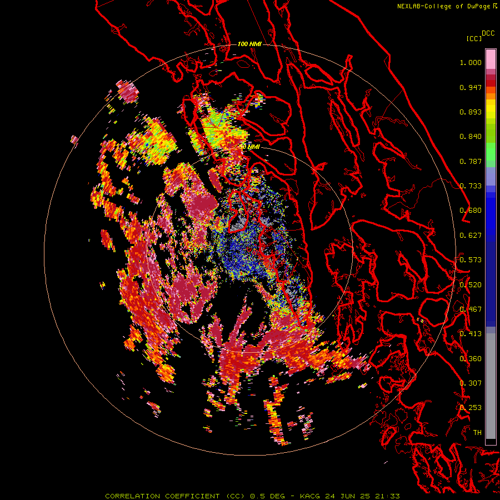Select the 0.413 value on the color scale

(471, 334)
